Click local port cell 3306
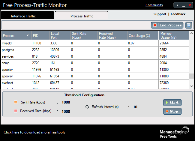195x141 pixels. click(59, 43)
